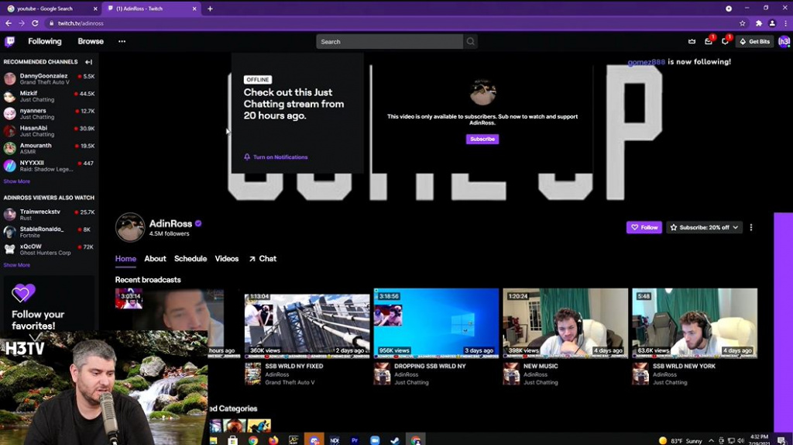Click the search magnifier button
Screen dimensions: 793x445
point(470,42)
